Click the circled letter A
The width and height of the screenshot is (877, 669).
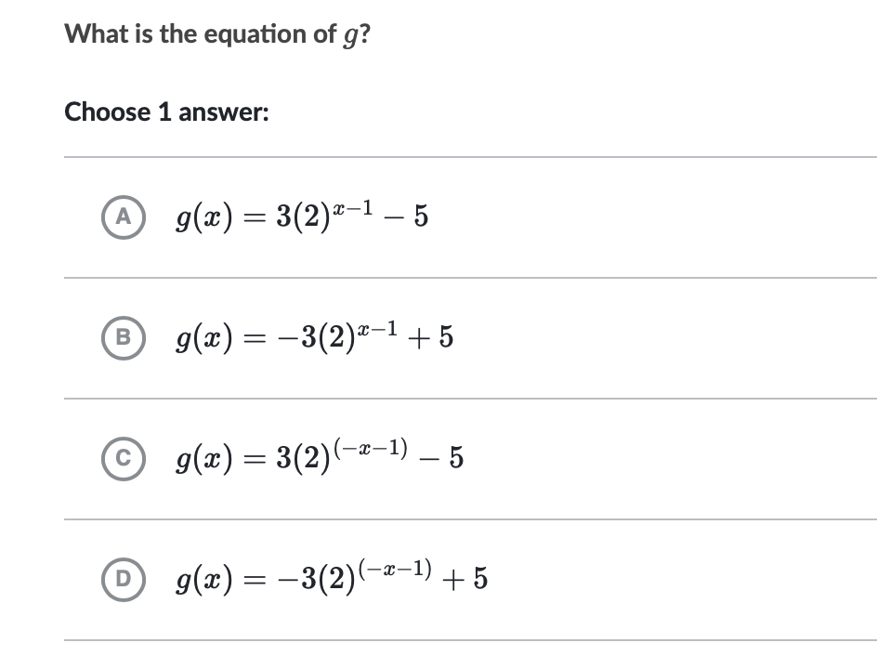[124, 216]
